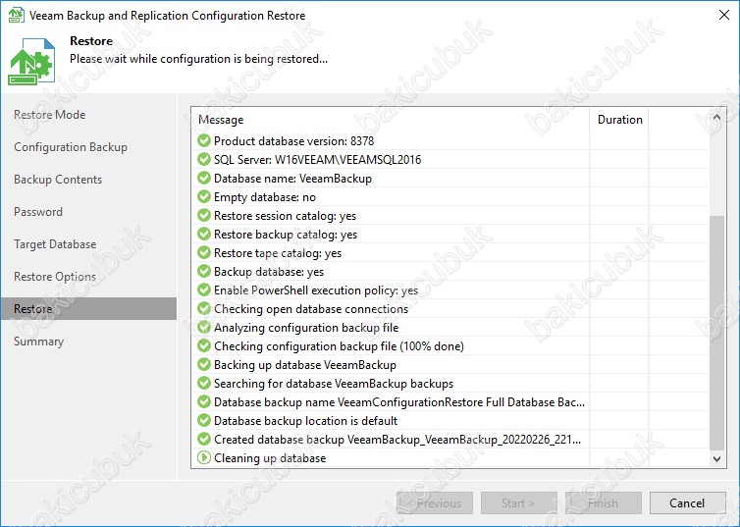Click the log scrollbar down arrow
The width and height of the screenshot is (740, 527).
(716, 458)
